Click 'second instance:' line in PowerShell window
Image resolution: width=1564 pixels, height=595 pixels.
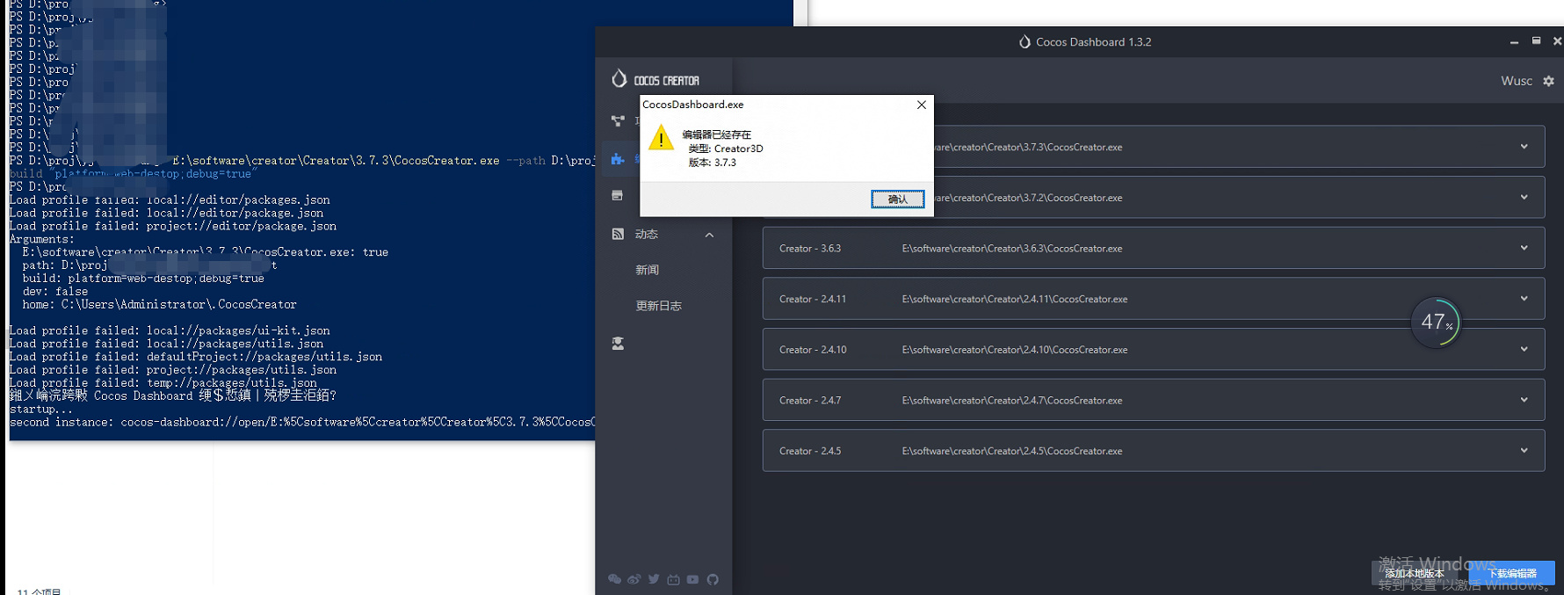[x=301, y=423]
